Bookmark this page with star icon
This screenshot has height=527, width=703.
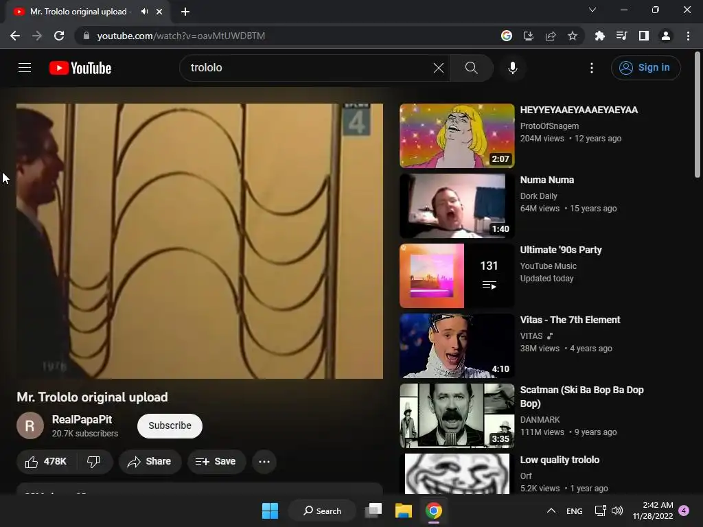coord(573,36)
